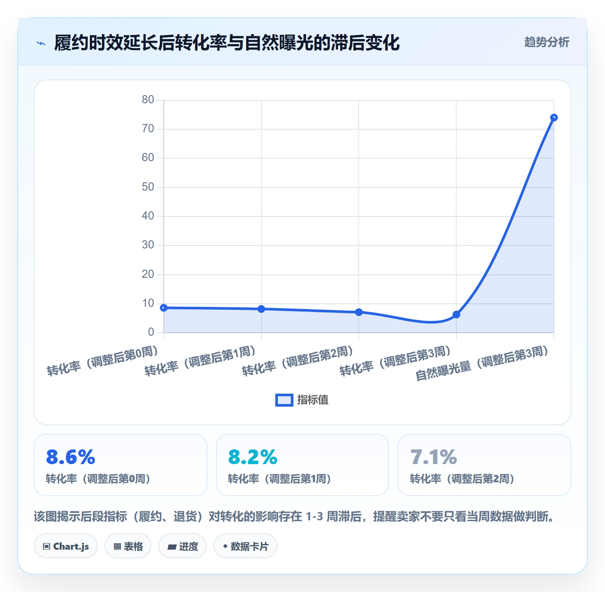Click the y-axis value 10
Viewport: 605px width, 592px height.
click(x=148, y=303)
